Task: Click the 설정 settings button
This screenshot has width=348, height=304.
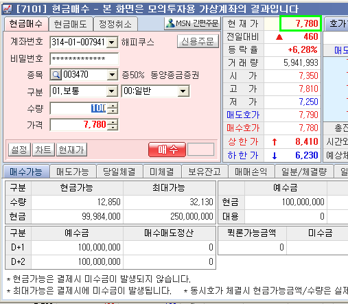Action: tap(19, 150)
